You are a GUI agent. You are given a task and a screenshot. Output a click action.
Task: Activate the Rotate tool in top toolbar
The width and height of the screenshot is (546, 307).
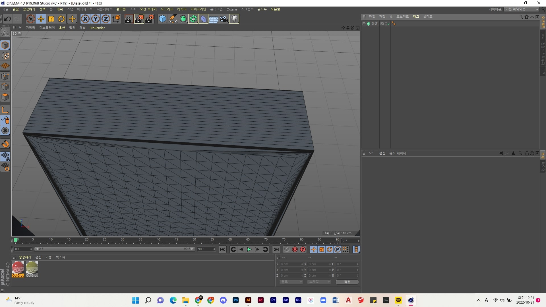tap(61, 19)
